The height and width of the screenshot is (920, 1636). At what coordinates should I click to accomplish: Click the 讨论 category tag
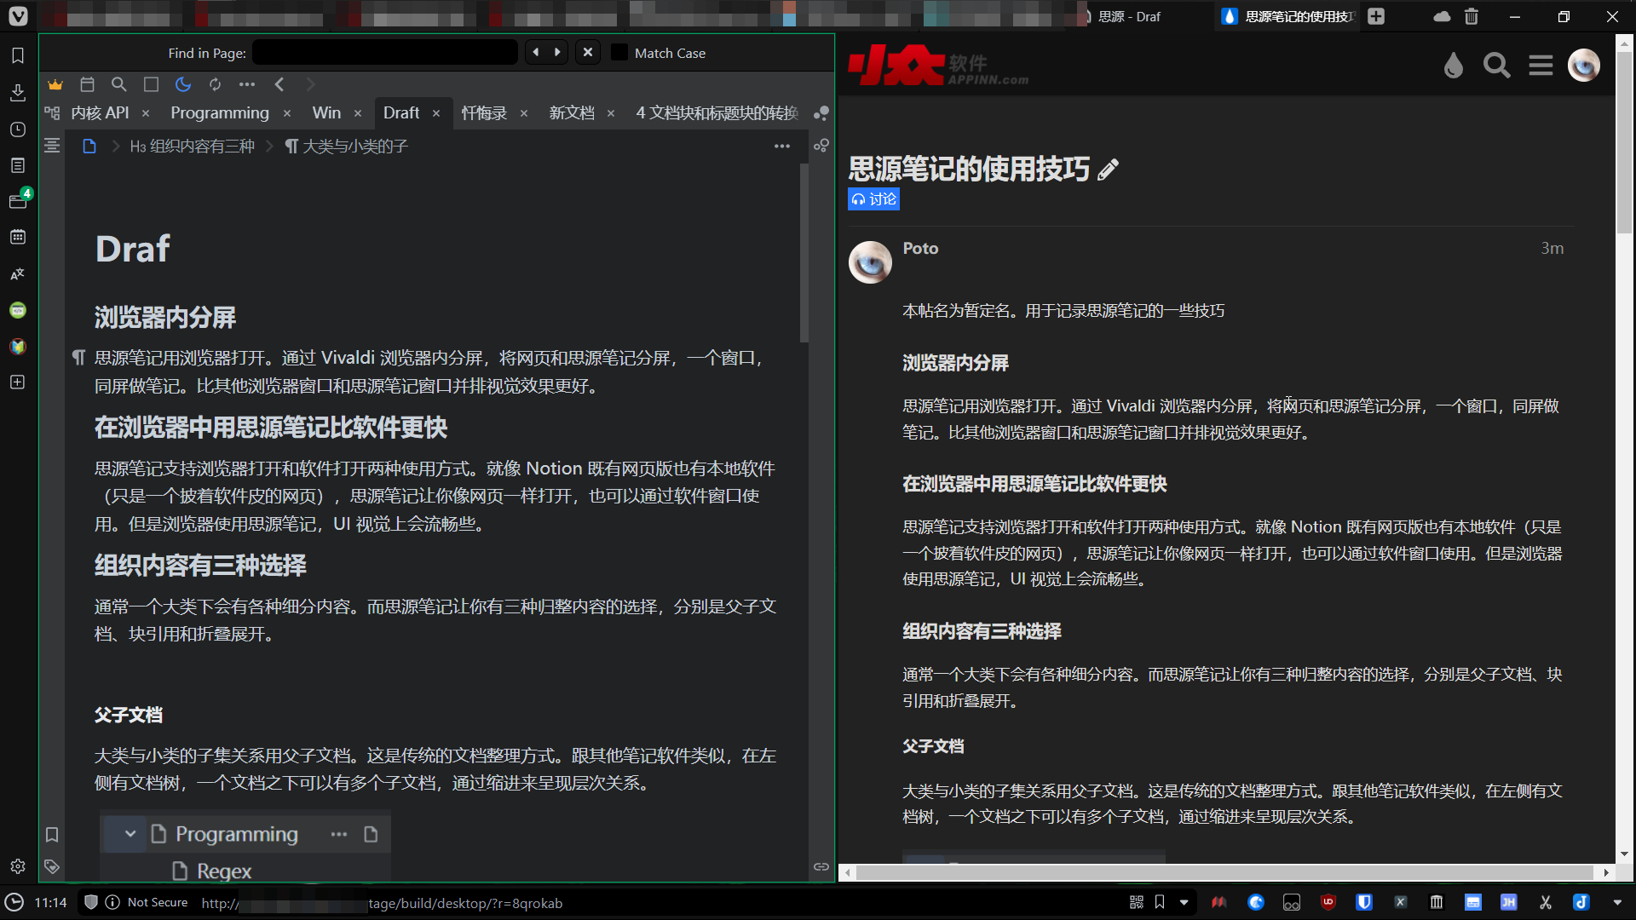tap(873, 199)
